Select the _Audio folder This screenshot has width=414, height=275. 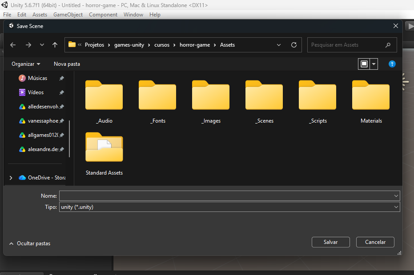104,102
